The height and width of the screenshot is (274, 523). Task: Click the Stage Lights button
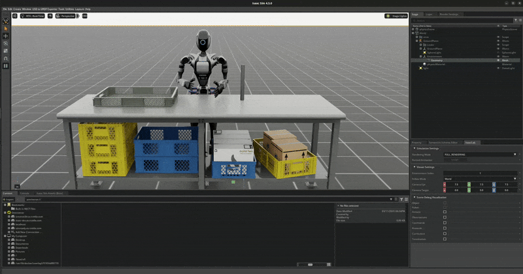click(x=396, y=16)
